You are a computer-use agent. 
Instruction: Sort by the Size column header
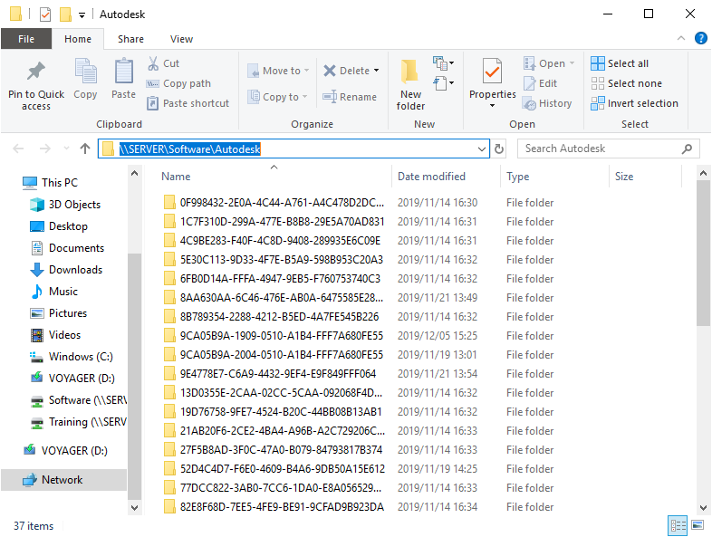coord(645,177)
